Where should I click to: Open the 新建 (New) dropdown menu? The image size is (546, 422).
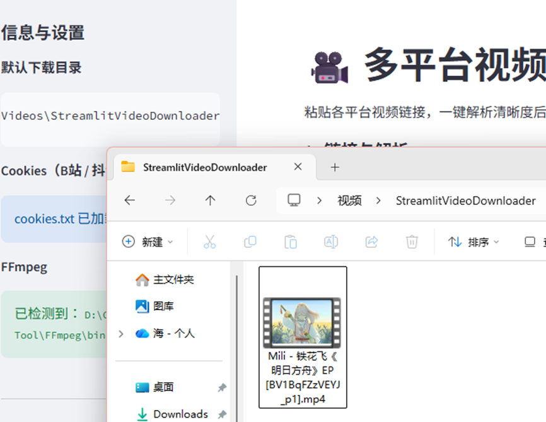tap(148, 242)
